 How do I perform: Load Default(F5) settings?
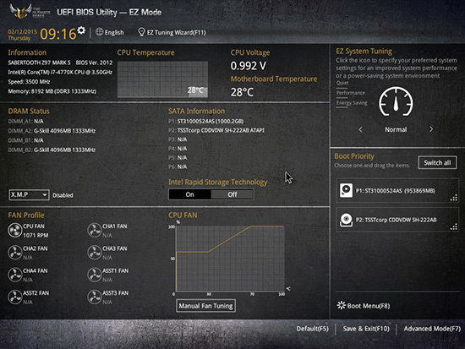tap(312, 329)
